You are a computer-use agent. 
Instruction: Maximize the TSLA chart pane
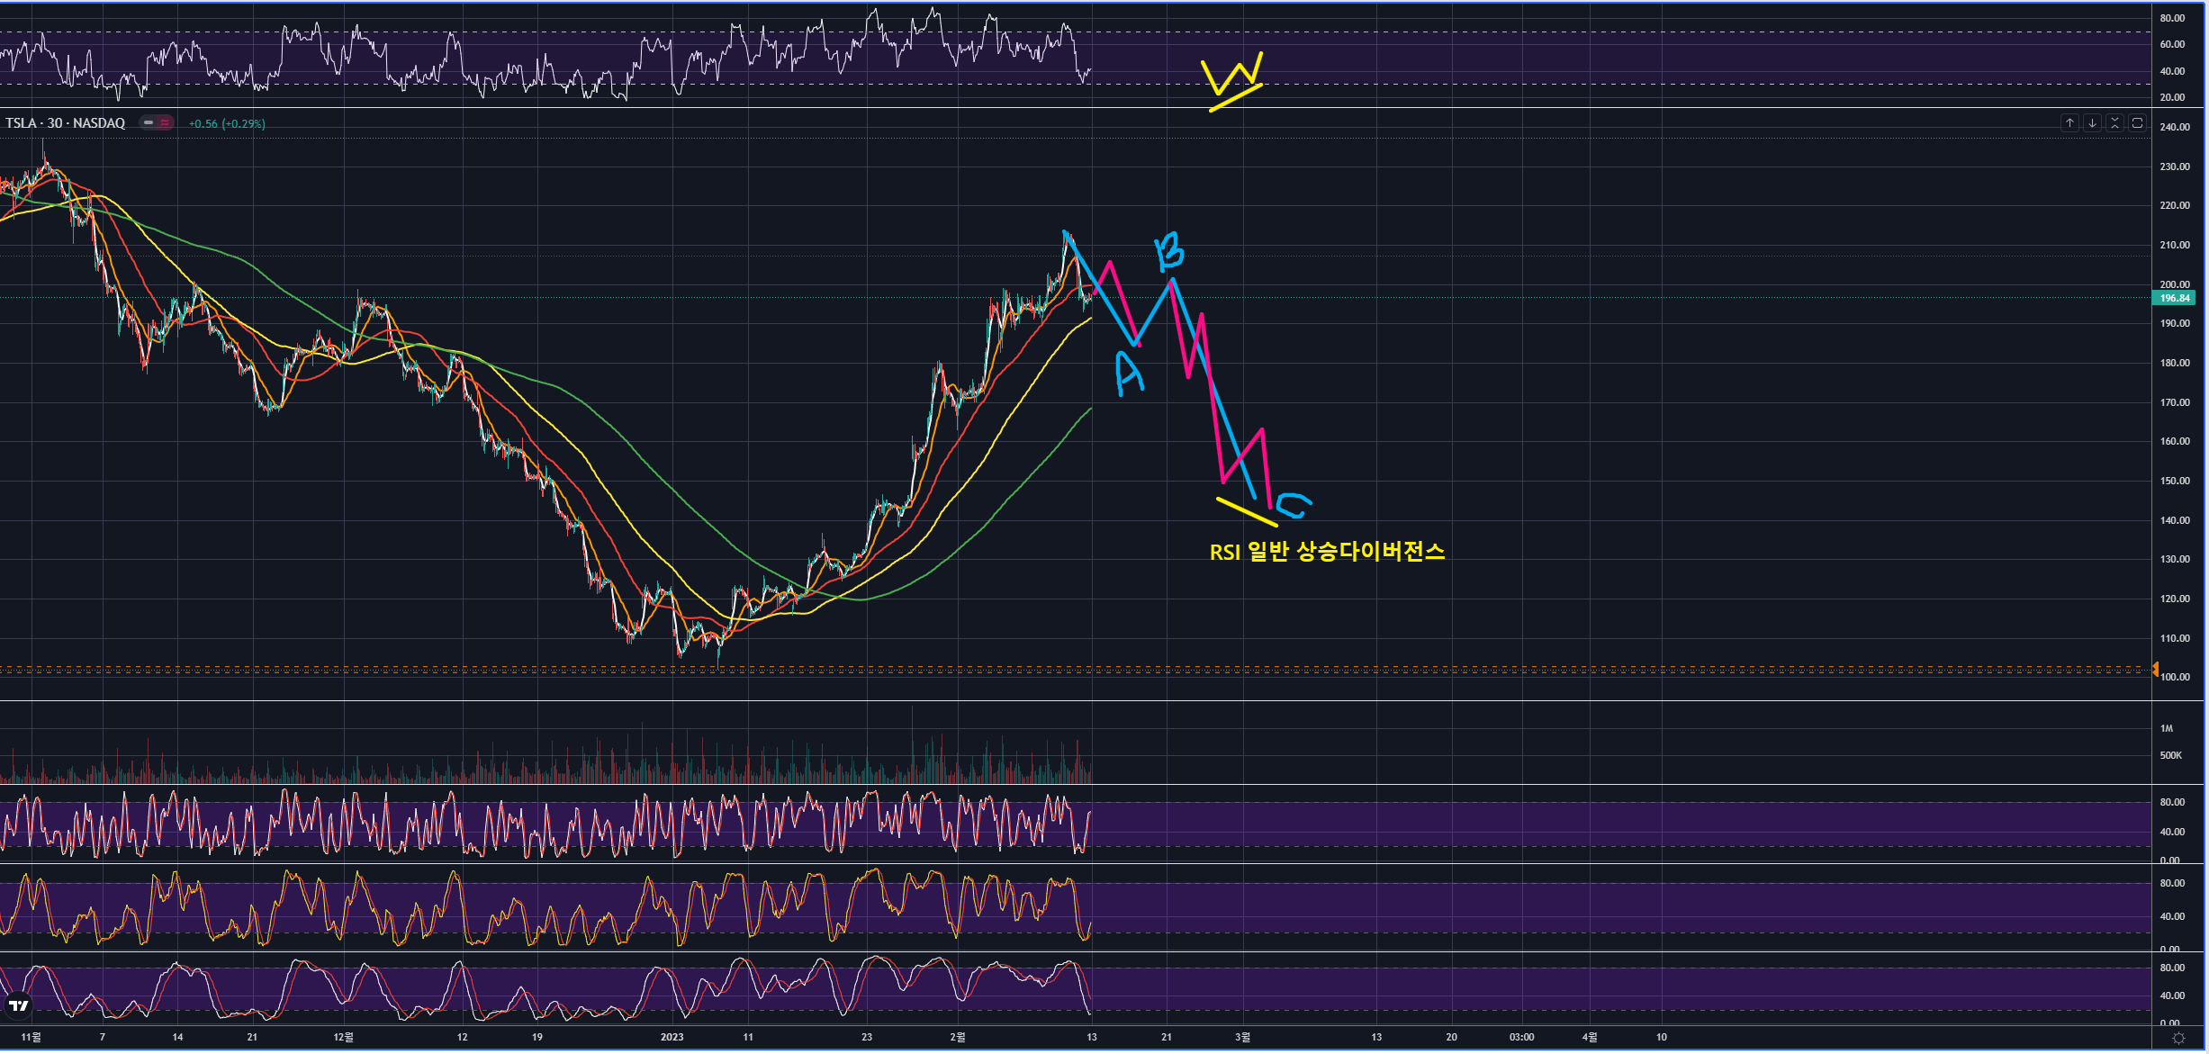(x=2137, y=123)
